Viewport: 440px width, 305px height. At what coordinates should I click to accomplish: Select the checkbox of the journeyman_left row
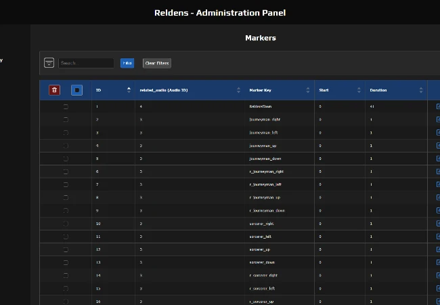pyautogui.click(x=66, y=133)
